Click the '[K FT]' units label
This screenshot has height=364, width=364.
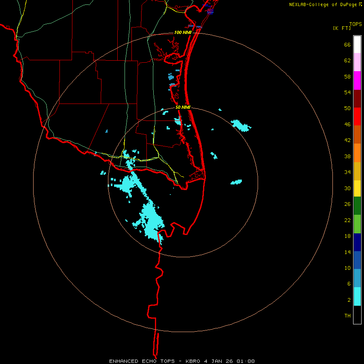(x=342, y=28)
